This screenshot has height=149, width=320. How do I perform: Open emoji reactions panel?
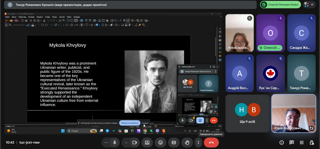[x=161, y=142]
